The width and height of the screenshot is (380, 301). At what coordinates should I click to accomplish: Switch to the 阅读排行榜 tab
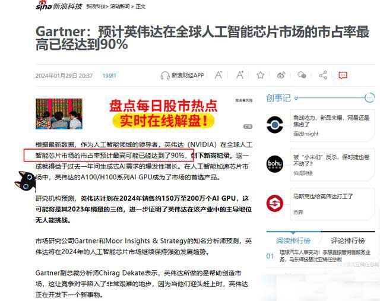[x=293, y=240]
